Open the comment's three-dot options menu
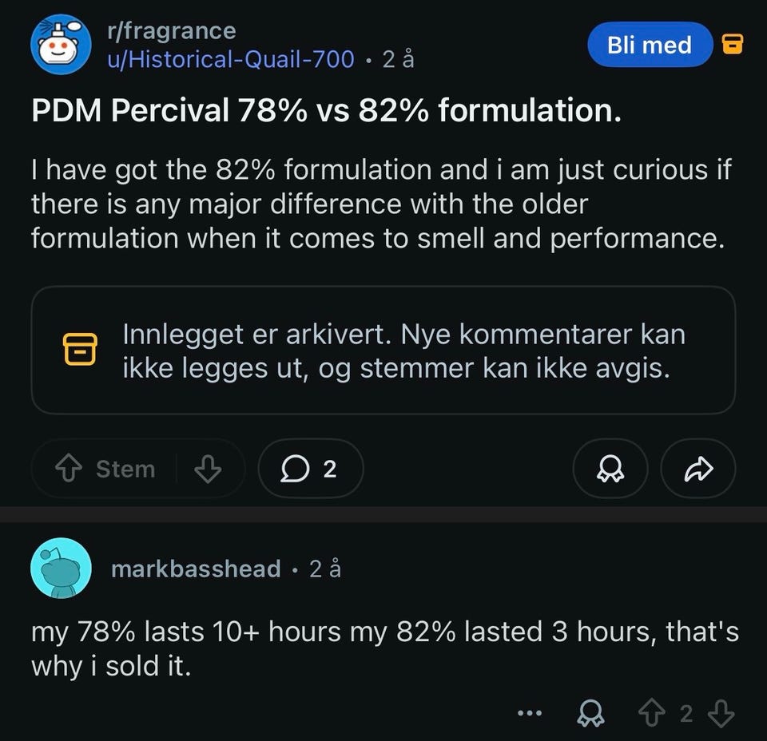767x741 pixels. coord(530,714)
